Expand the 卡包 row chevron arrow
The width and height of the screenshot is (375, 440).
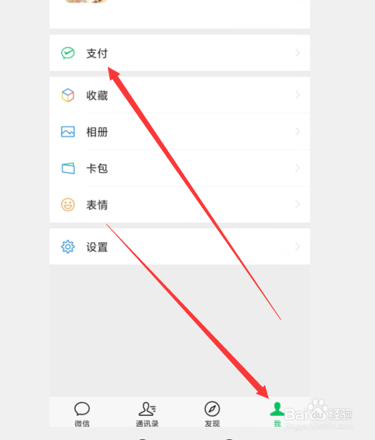[298, 168]
